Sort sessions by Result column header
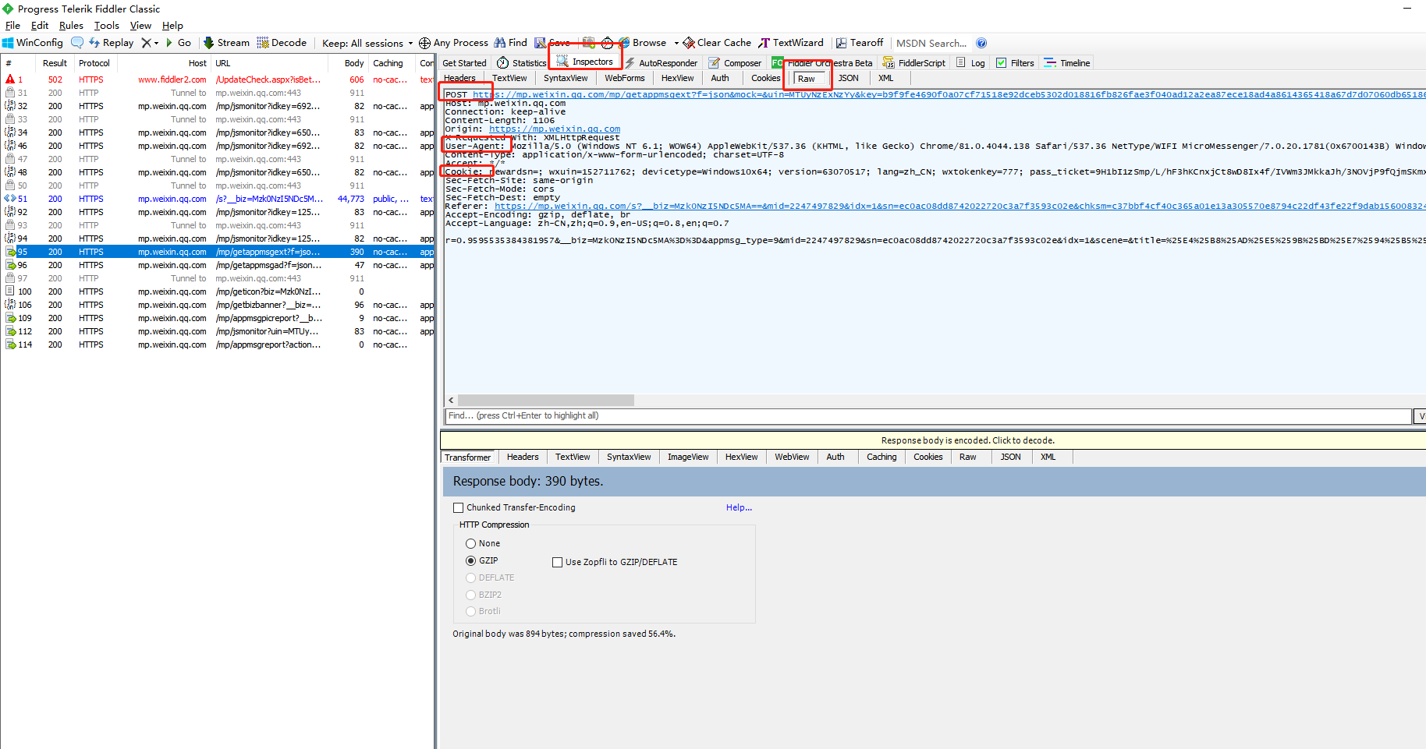1426x749 pixels. [55, 63]
